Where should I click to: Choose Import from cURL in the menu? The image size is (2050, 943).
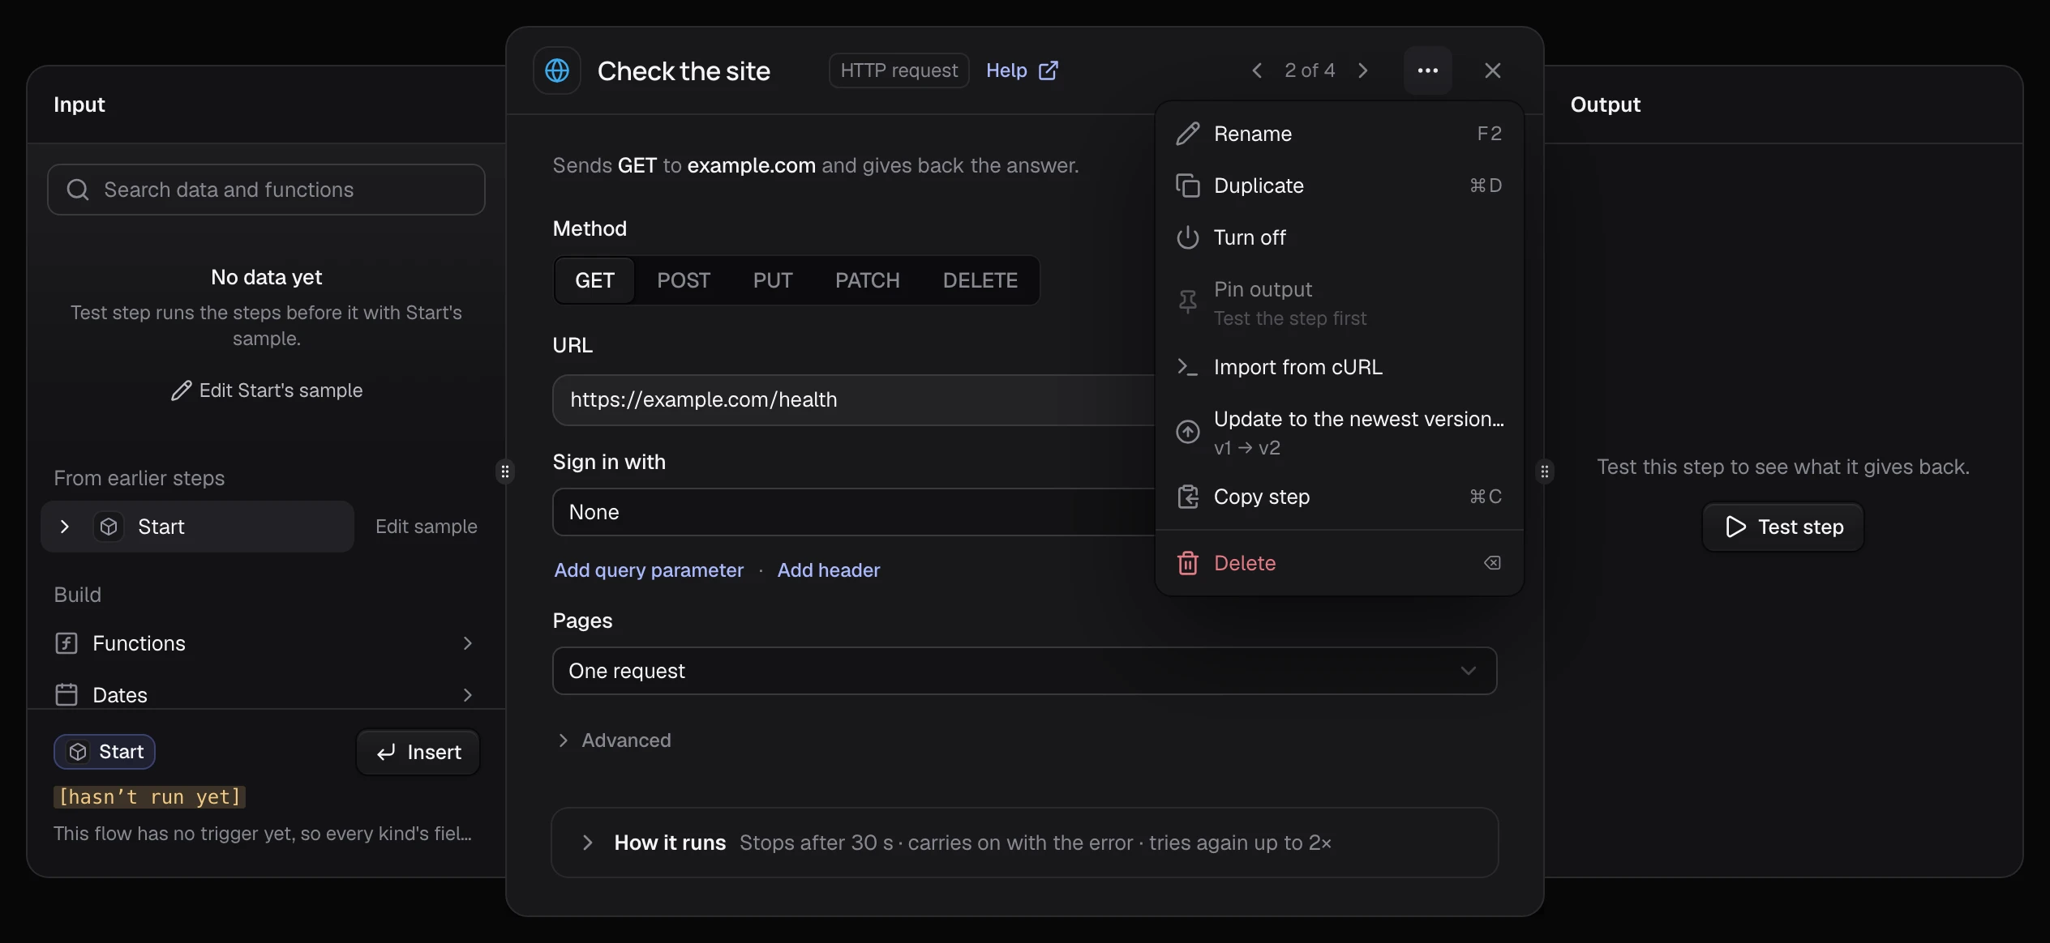pos(1339,367)
